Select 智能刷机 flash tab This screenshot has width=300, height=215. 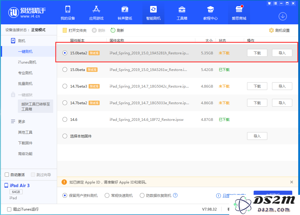pyautogui.click(x=153, y=12)
